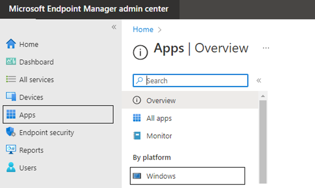Select Windows under By platform
The height and width of the screenshot is (188, 315).
188,176
